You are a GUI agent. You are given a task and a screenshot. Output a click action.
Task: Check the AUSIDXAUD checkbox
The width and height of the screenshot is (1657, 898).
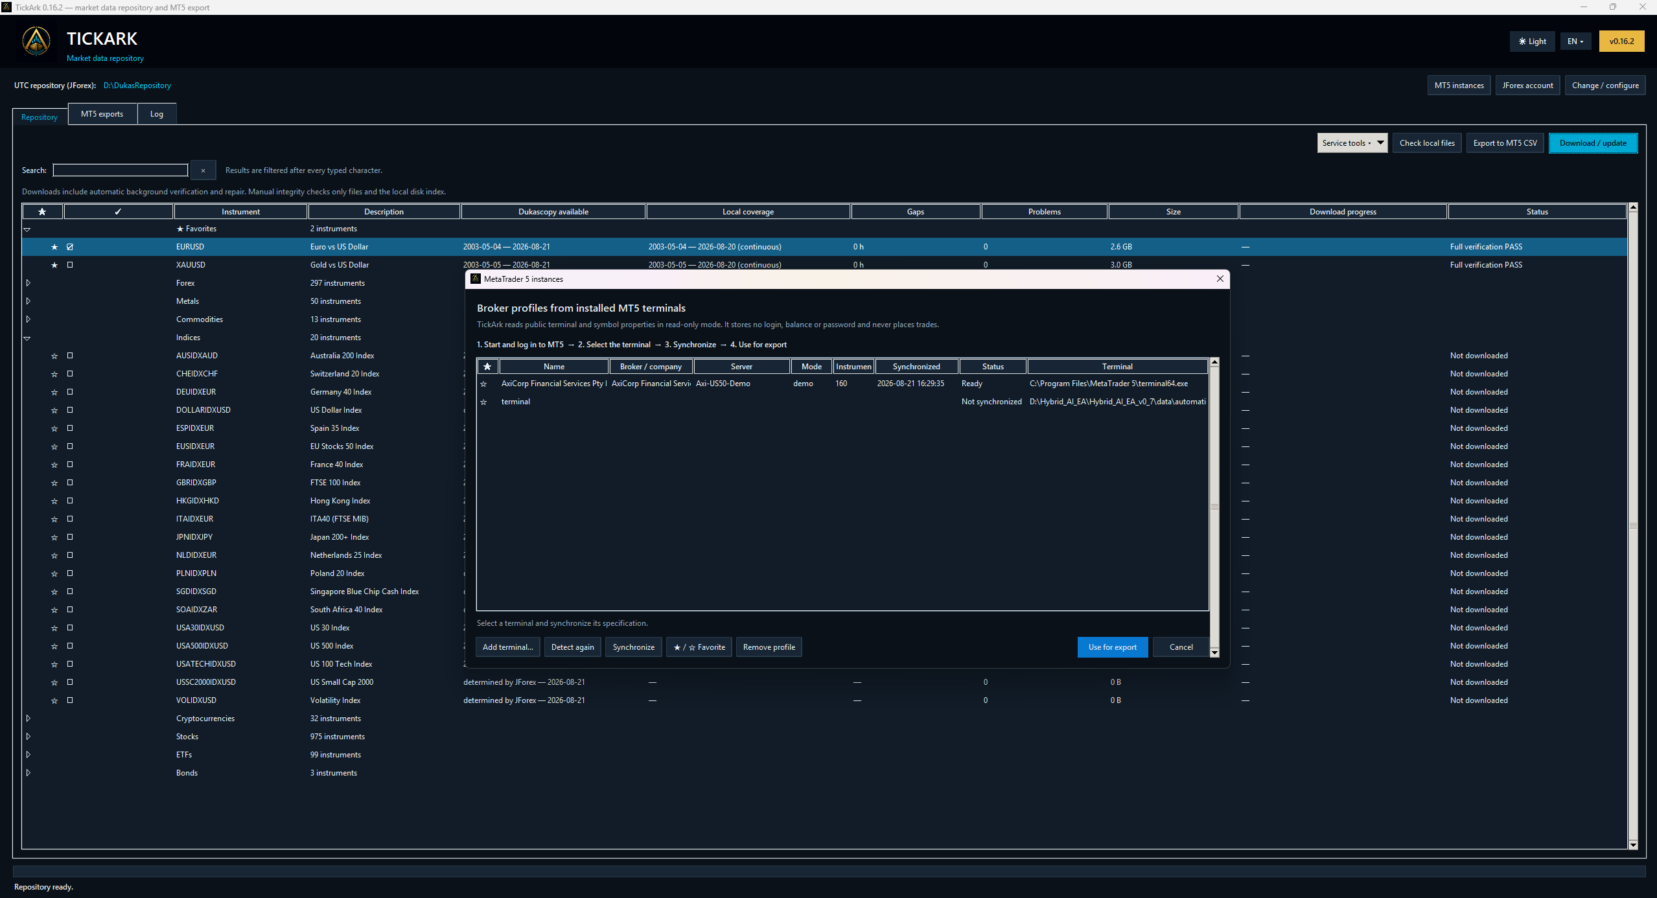70,356
